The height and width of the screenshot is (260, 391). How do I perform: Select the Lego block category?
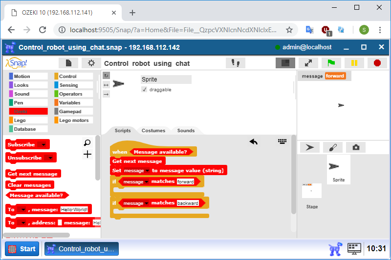(28, 120)
